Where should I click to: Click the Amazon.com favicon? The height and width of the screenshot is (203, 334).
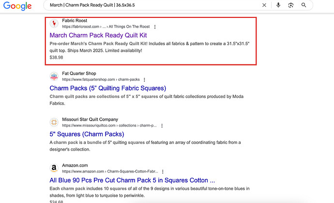point(54,168)
